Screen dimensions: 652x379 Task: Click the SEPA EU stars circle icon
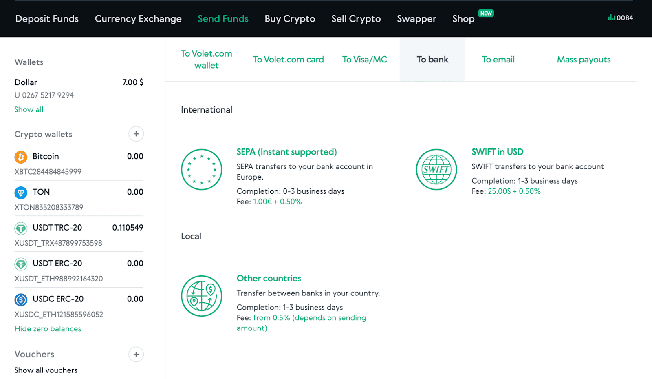tap(201, 169)
